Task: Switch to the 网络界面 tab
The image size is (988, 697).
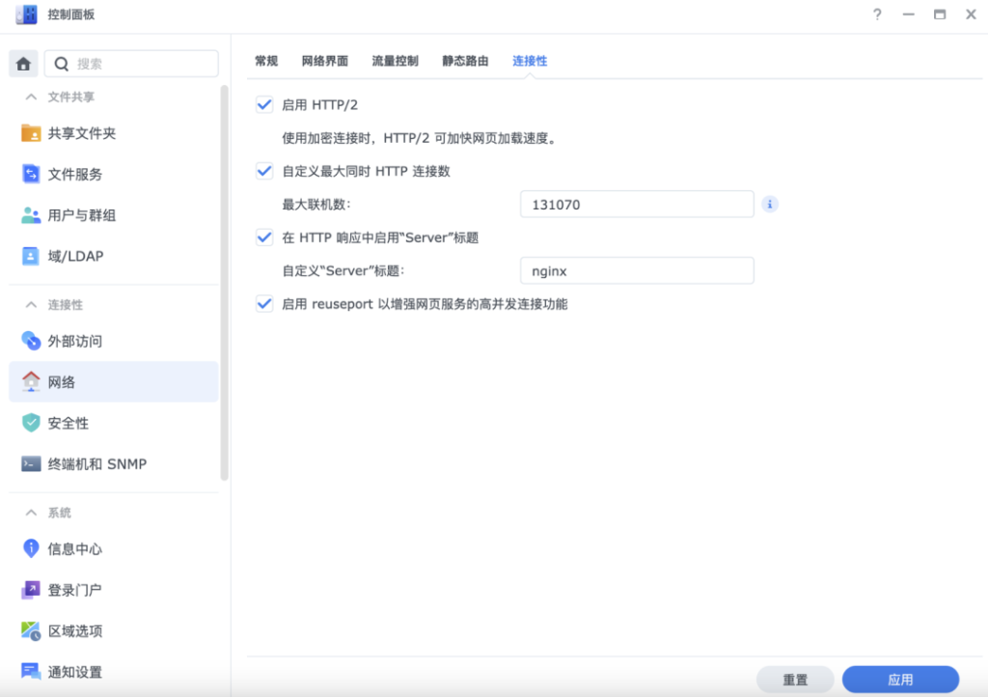Action: coord(324,61)
